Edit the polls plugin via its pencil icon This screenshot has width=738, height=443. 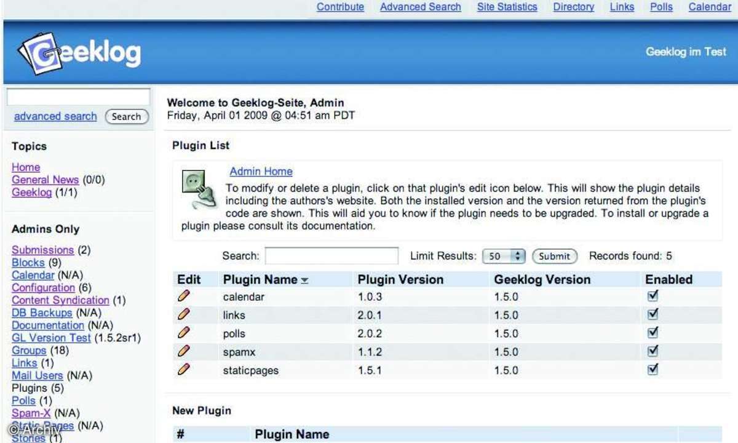tap(183, 333)
